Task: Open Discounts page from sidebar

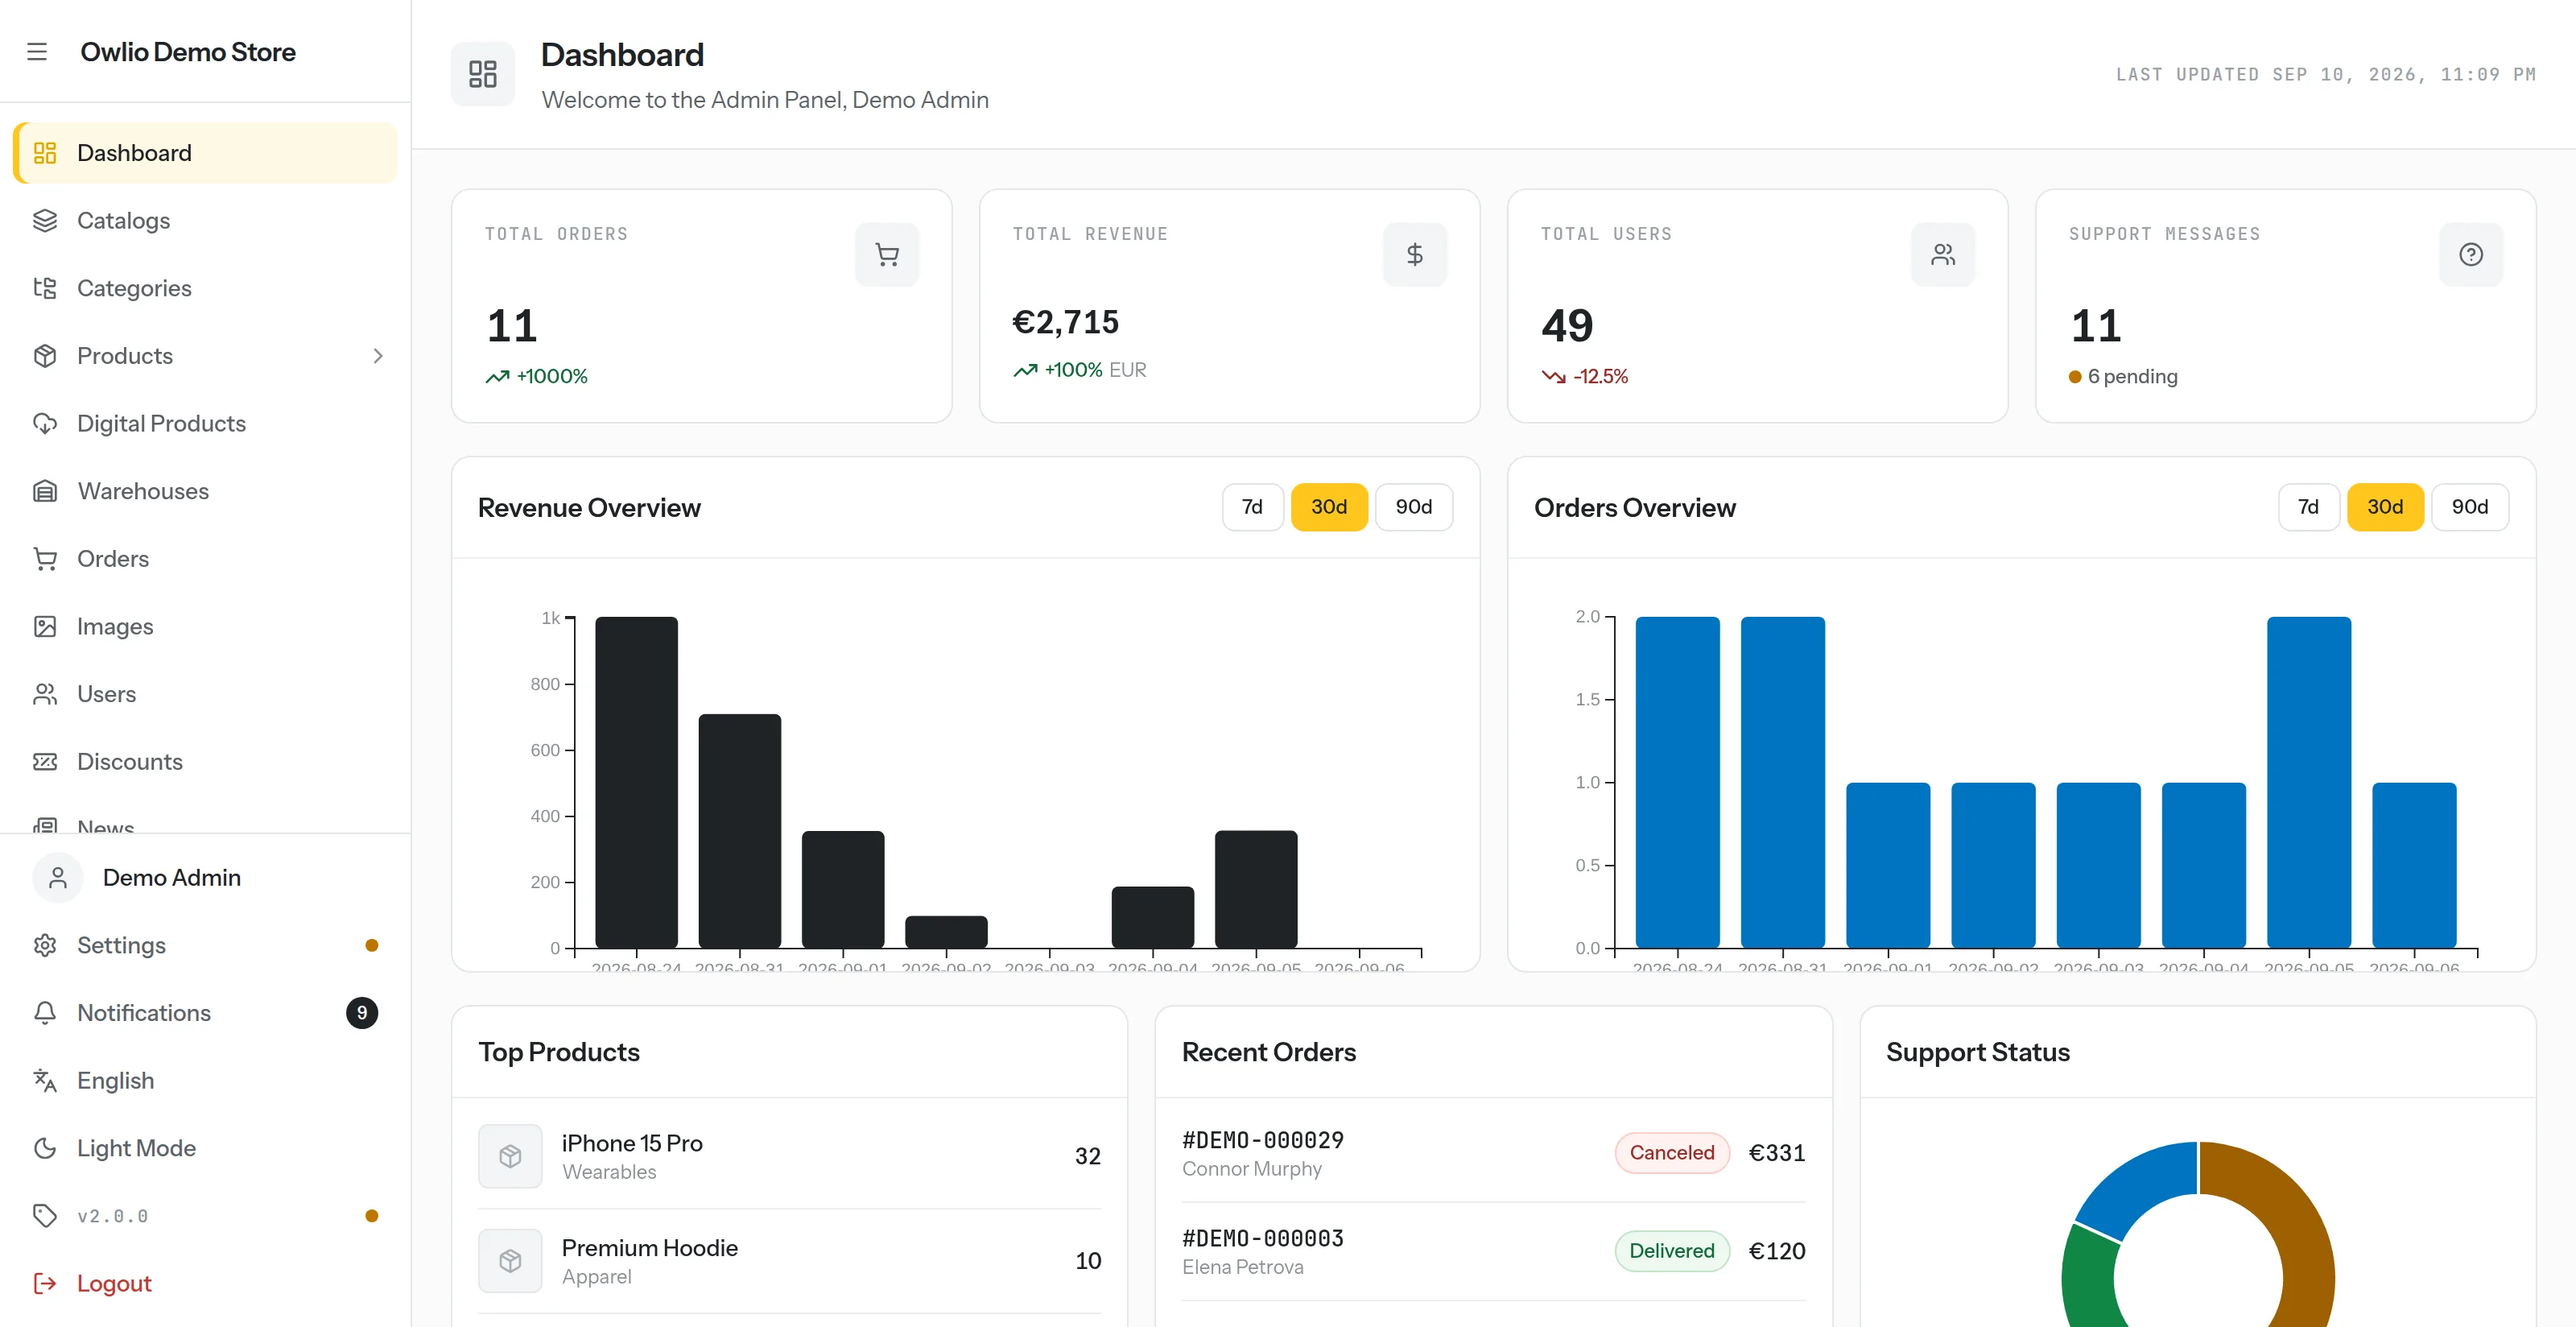Action: click(x=205, y=762)
